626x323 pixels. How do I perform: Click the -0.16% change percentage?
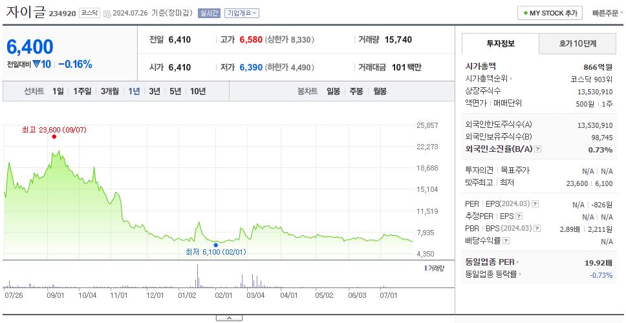(x=75, y=64)
